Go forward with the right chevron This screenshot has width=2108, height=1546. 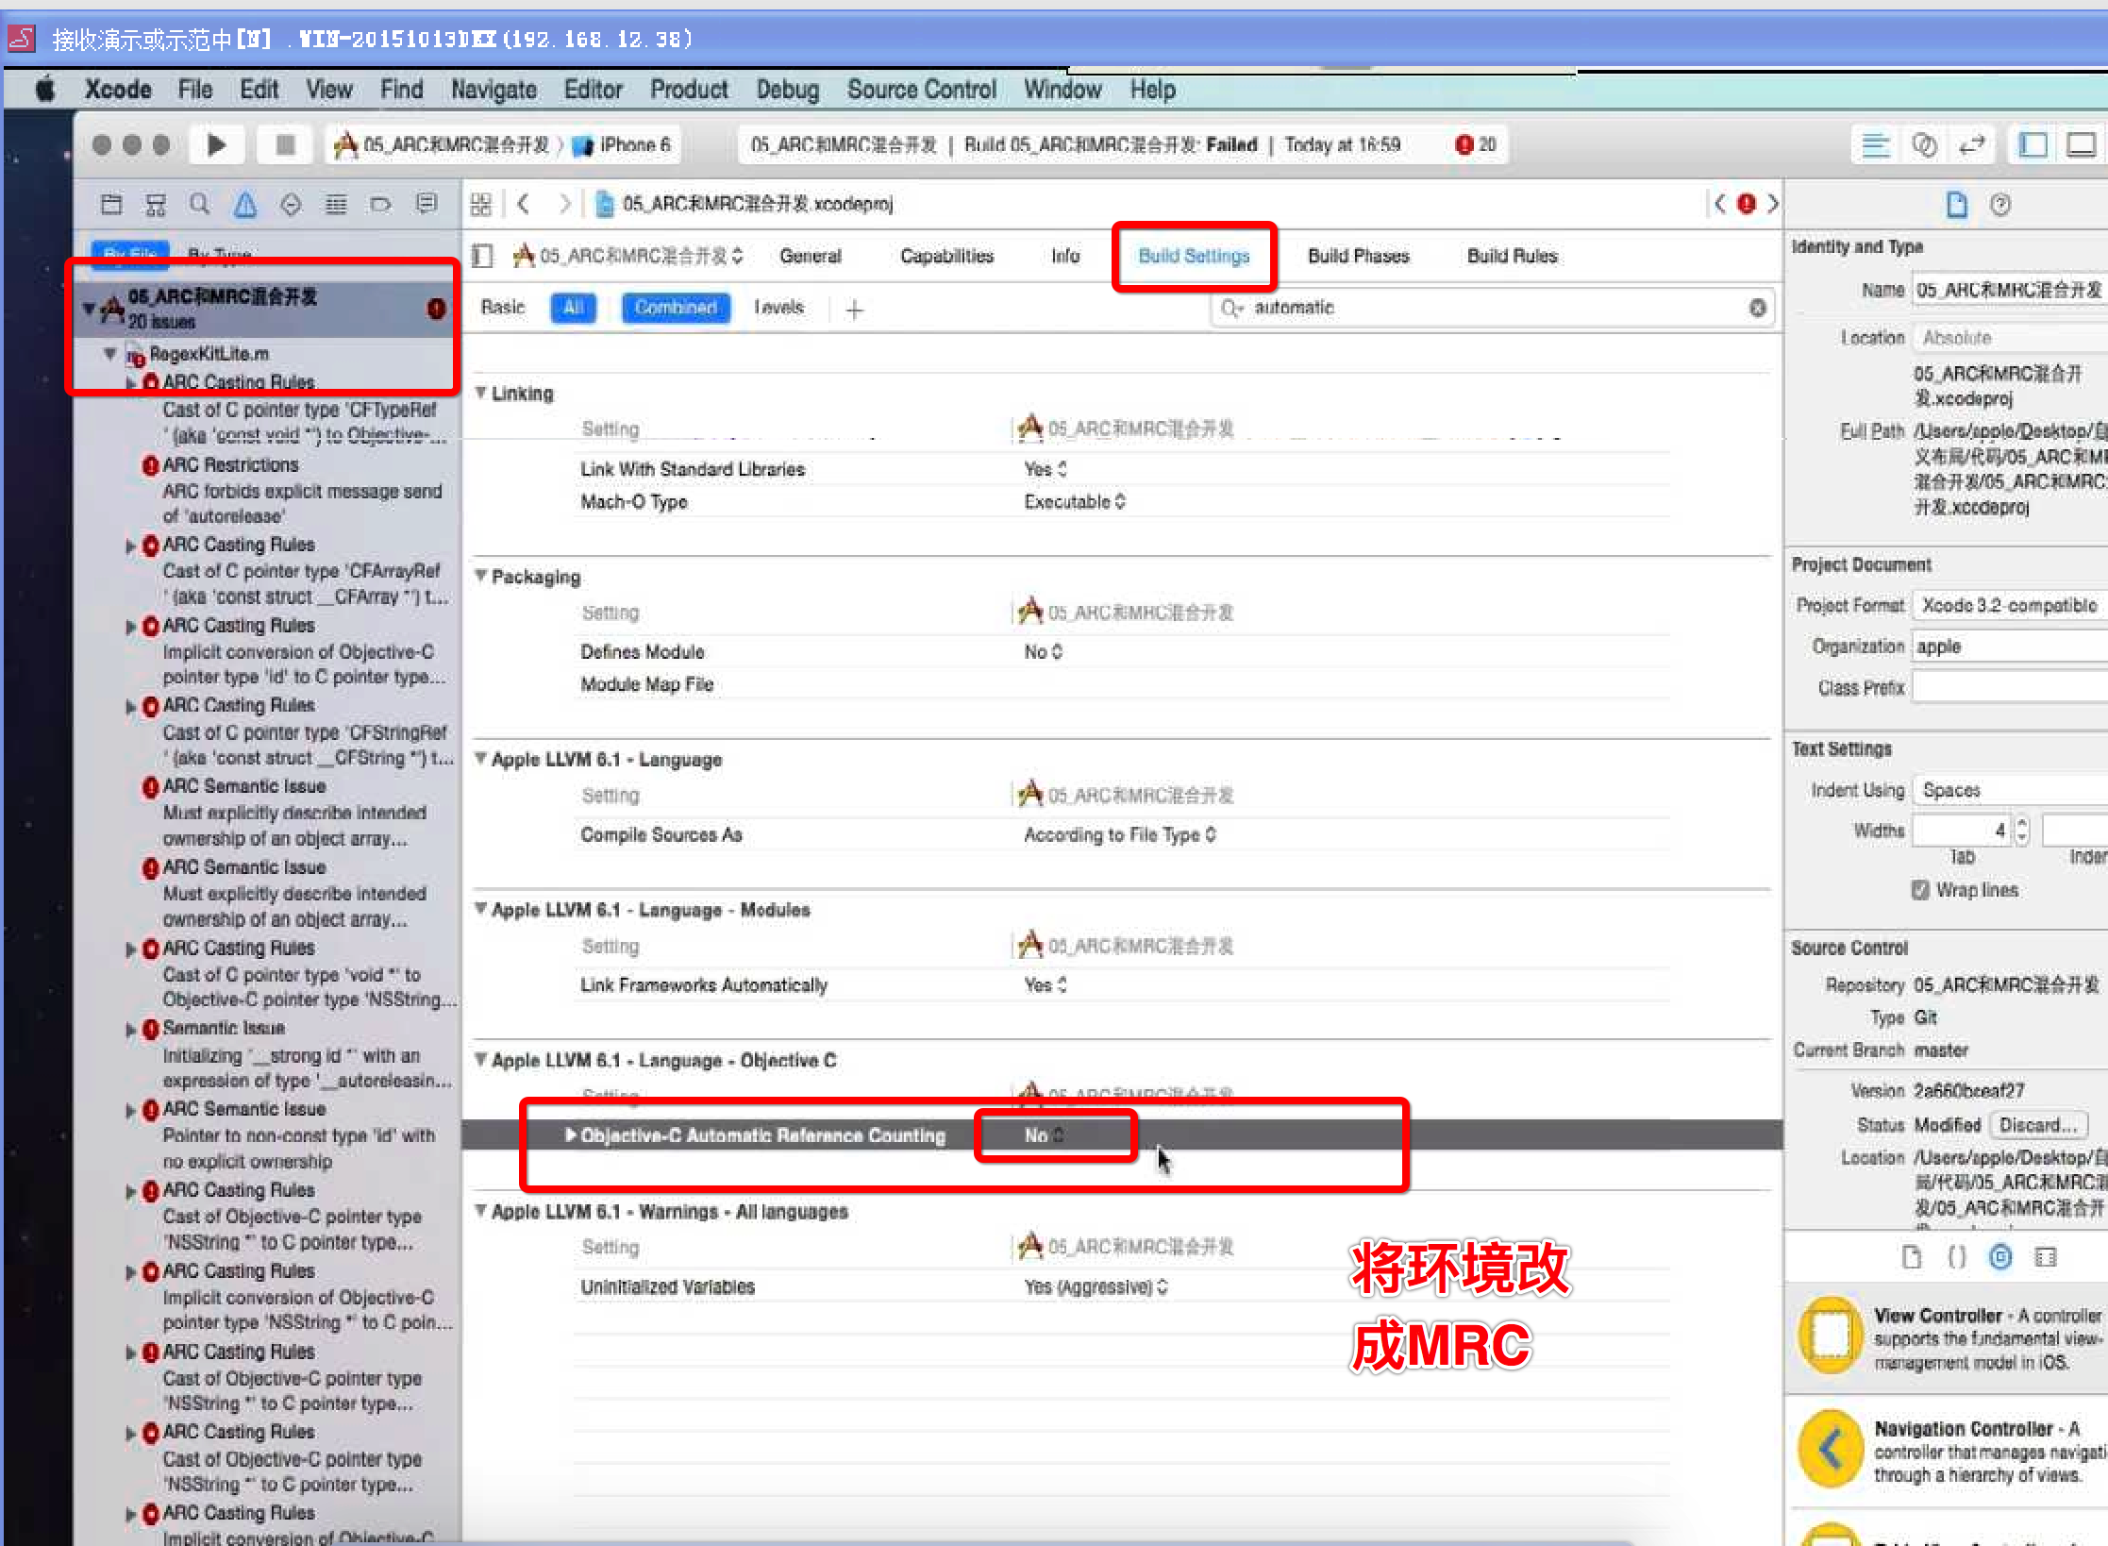point(564,204)
